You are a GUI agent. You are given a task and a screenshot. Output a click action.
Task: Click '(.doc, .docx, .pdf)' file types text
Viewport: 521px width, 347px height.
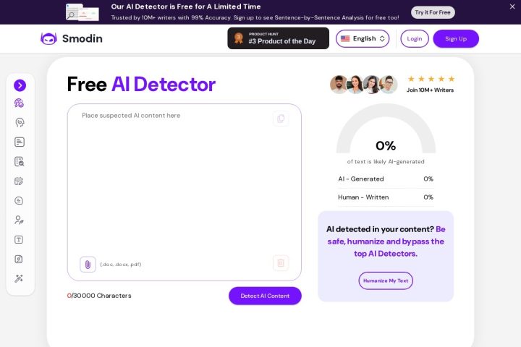coord(121,265)
